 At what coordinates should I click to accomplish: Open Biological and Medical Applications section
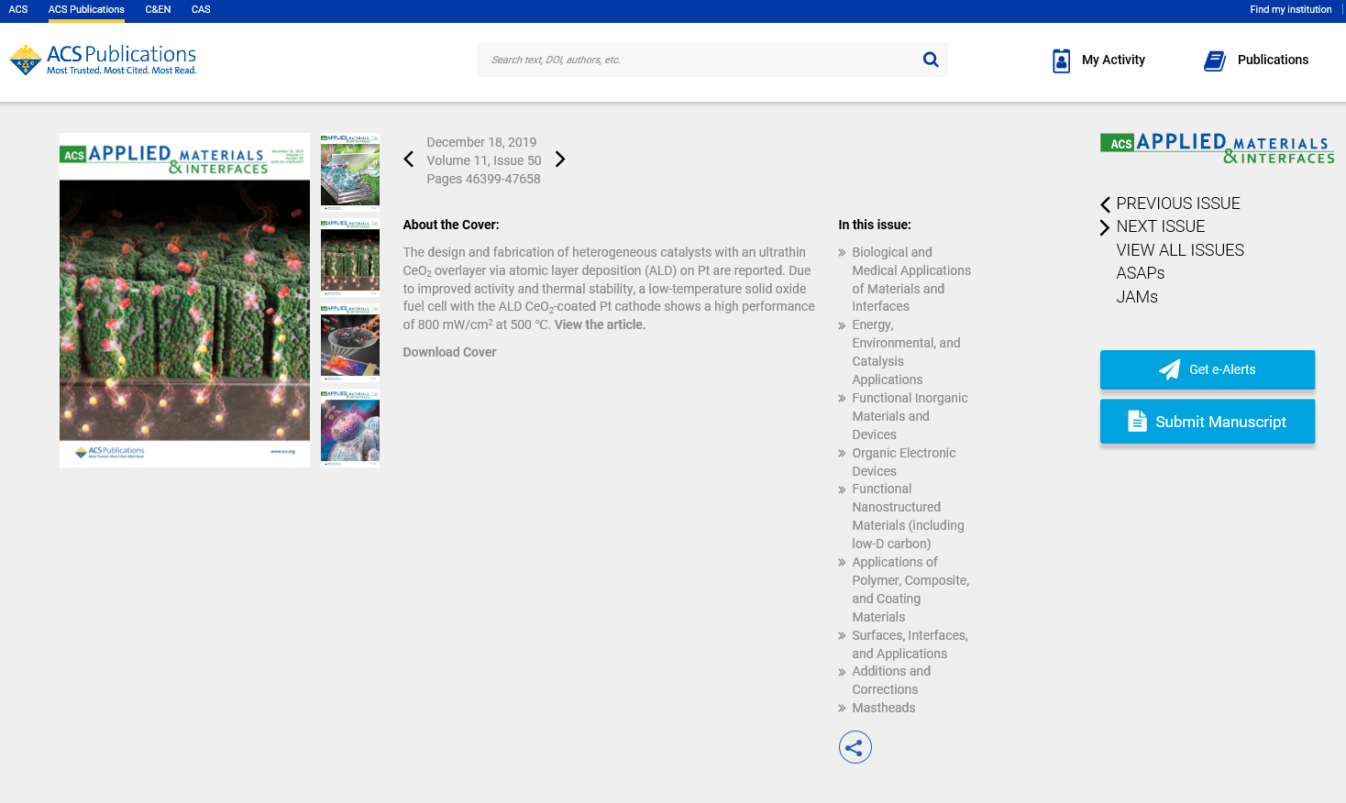911,280
